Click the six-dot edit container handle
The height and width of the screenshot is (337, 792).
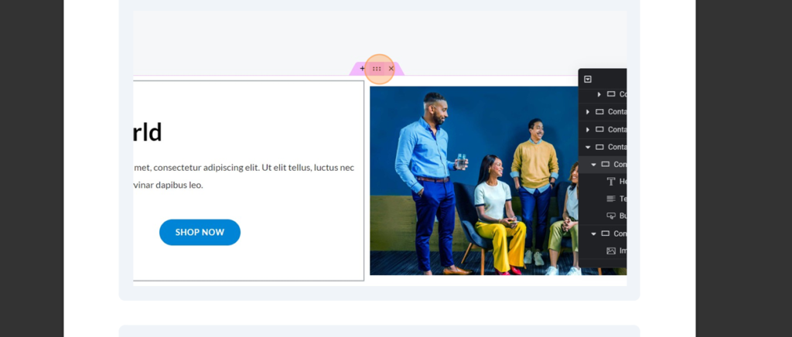tap(377, 69)
